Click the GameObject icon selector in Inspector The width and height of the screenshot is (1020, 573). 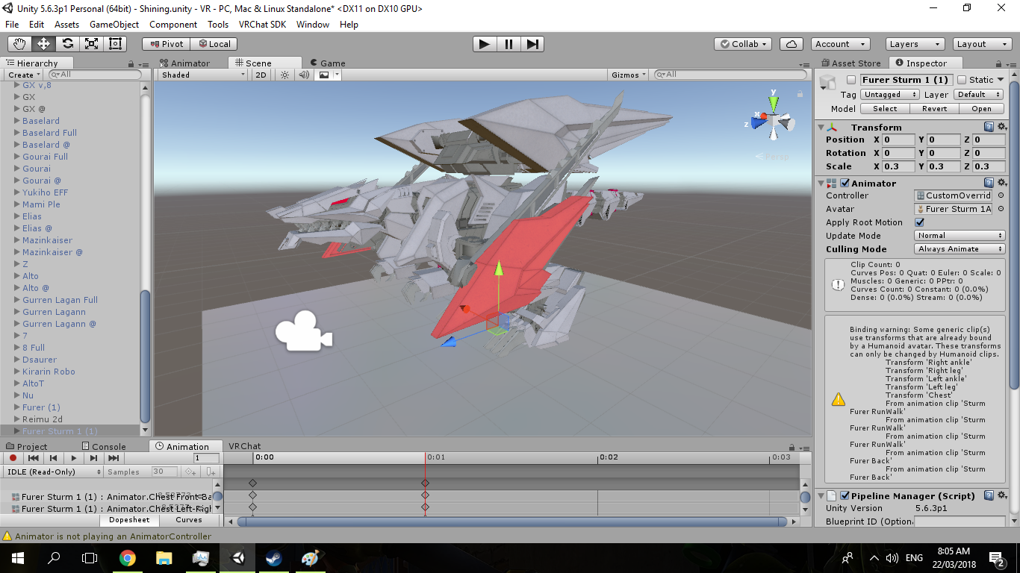[830, 81]
